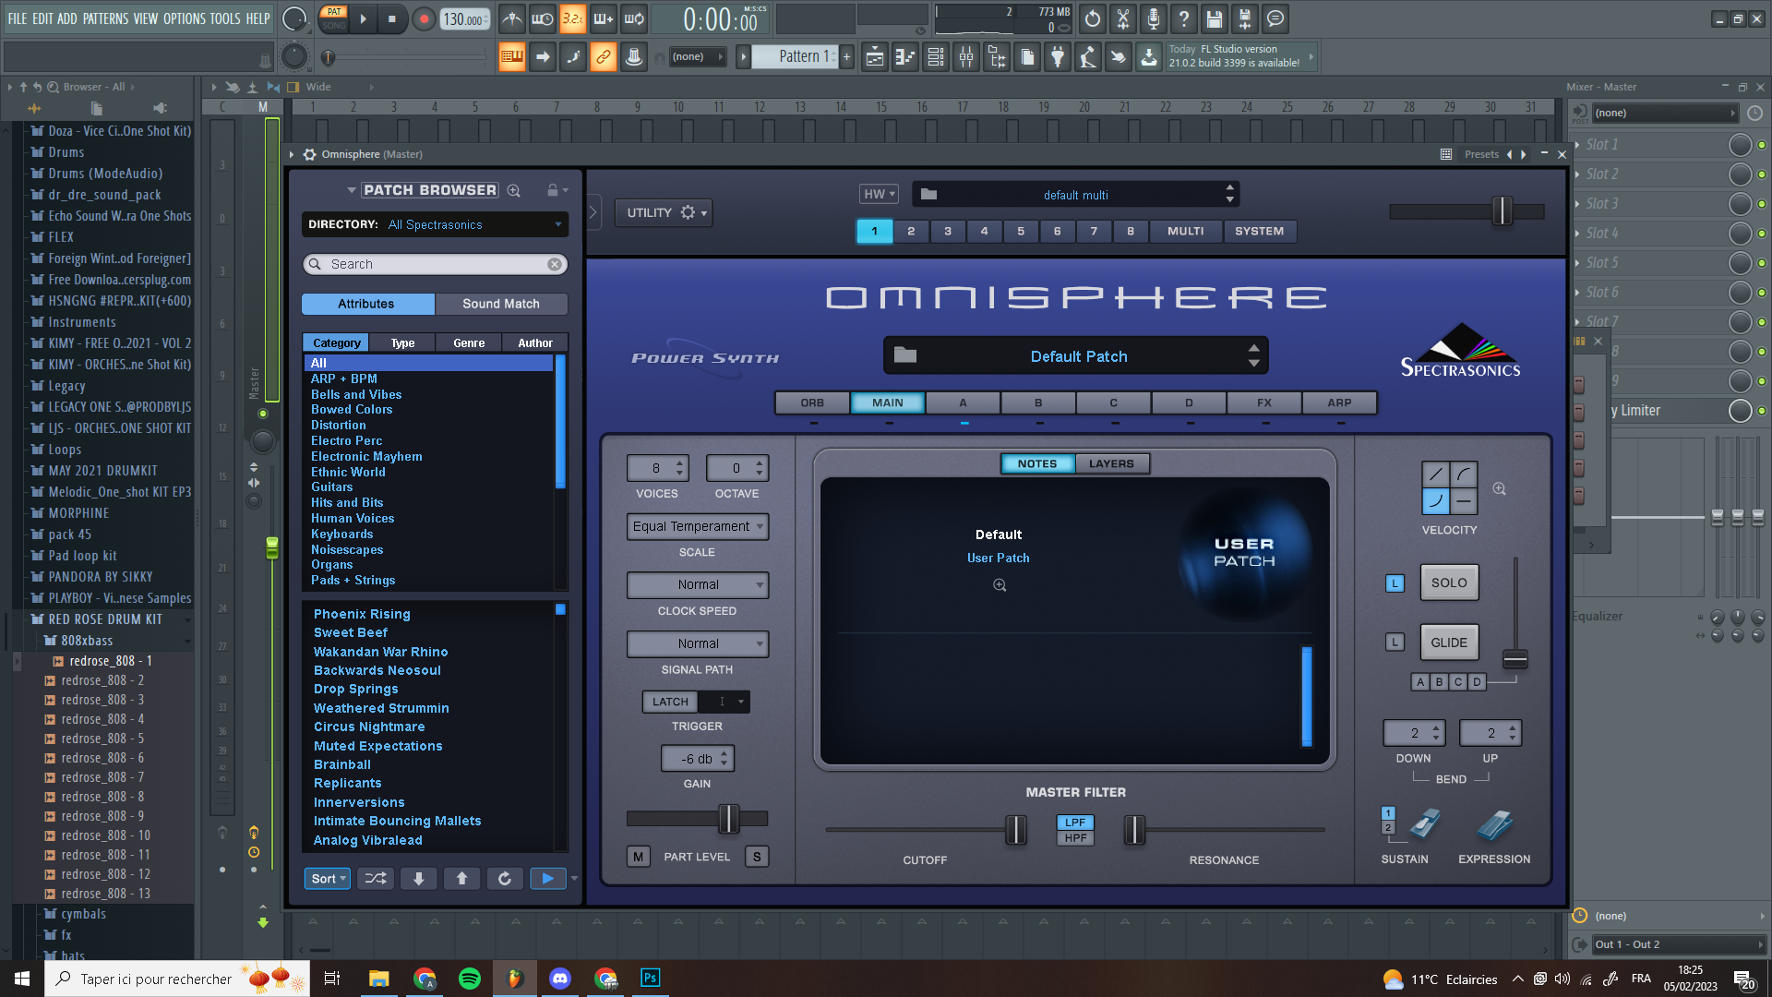Open the CLOCK SPEED Normal dropdown
Screen dimensions: 1772x997
pyautogui.click(x=698, y=584)
